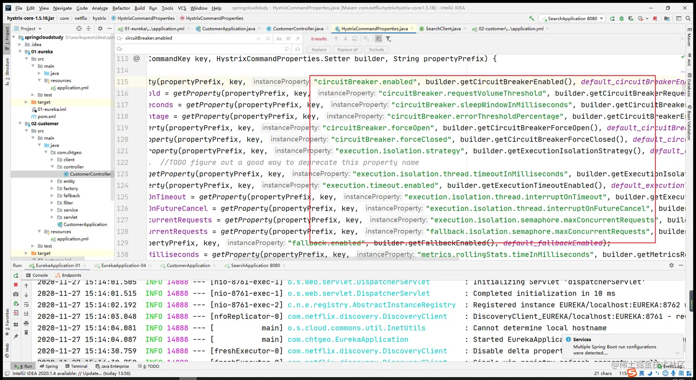The height and width of the screenshot is (380, 696).
Task: Open the VCS menu
Action: coord(182,8)
